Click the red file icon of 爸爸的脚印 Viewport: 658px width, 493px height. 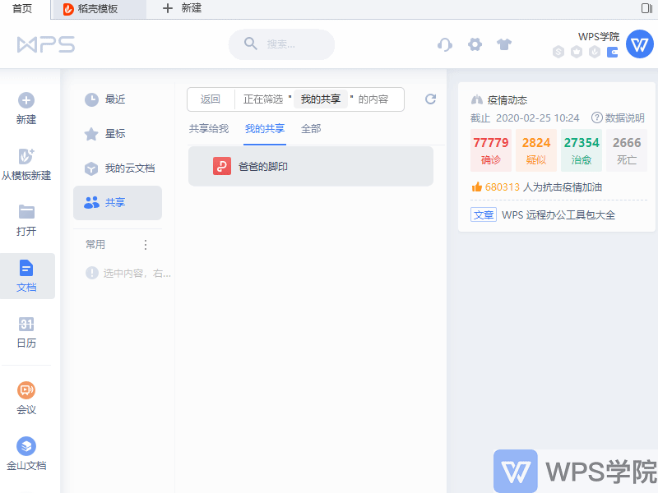[x=222, y=166]
